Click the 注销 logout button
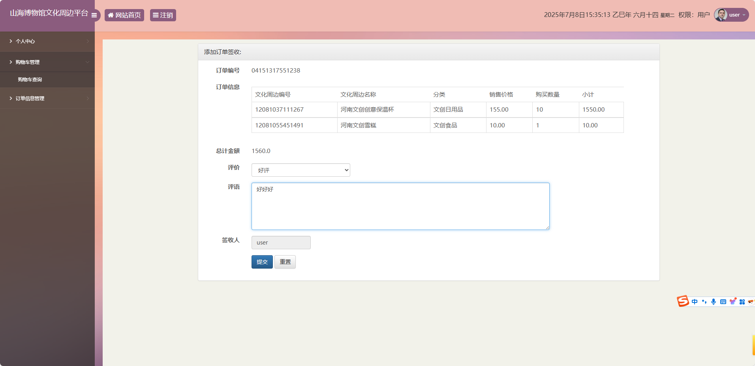This screenshot has width=755, height=366. click(x=163, y=15)
